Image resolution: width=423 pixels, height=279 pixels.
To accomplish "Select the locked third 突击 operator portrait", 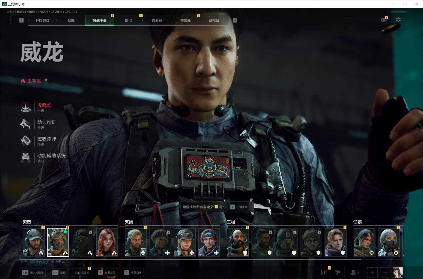I will coord(82,242).
